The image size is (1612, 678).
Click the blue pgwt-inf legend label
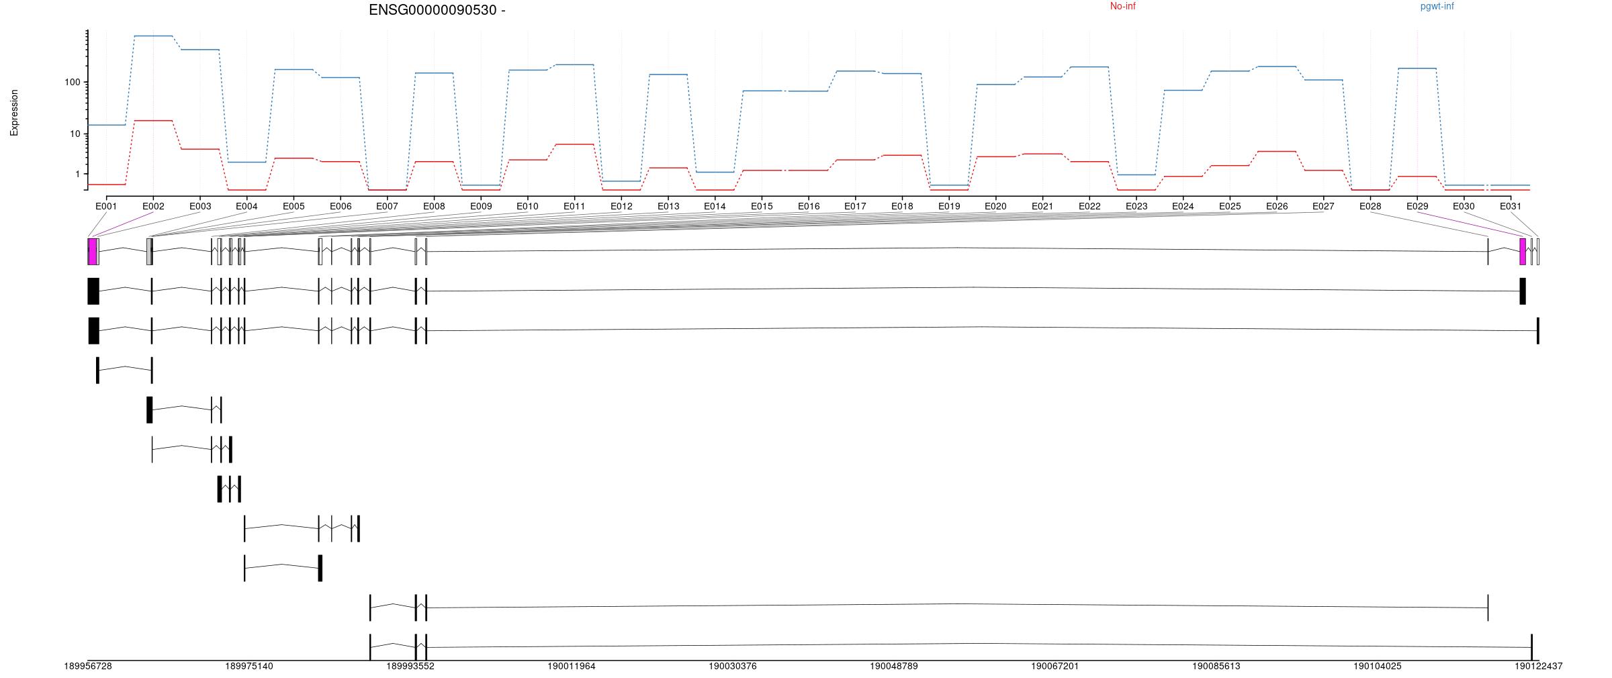1437,7
